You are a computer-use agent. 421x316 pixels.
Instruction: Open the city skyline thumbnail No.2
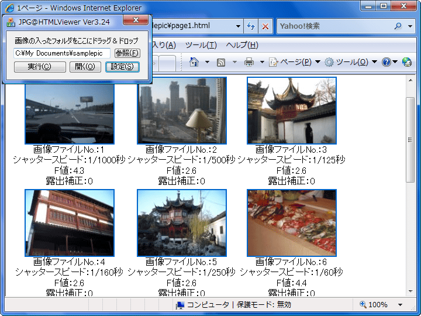coord(182,111)
